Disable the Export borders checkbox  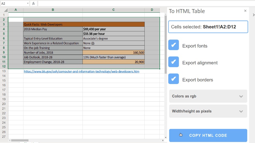pyautogui.click(x=173, y=79)
